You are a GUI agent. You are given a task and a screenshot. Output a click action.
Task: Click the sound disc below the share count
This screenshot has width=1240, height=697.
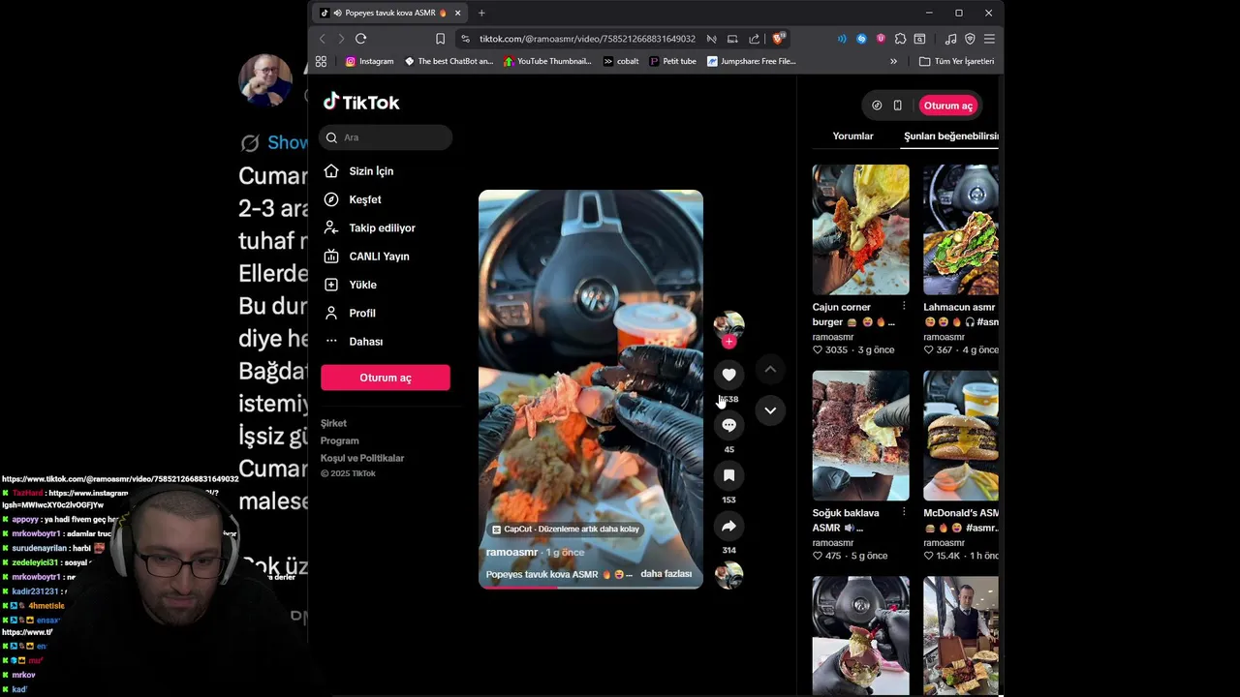(x=728, y=575)
